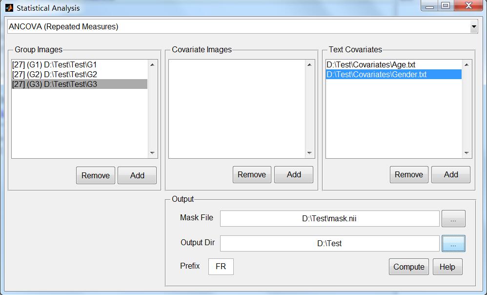This screenshot has width=487, height=295.
Task: Remove the selected covariate image
Action: [252, 174]
